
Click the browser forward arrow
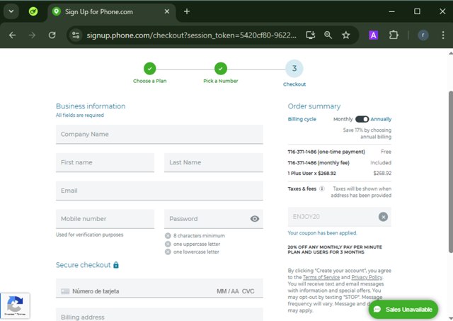pos(32,35)
